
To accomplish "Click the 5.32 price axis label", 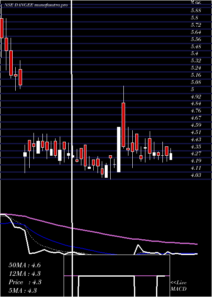I will coord(196,61).
